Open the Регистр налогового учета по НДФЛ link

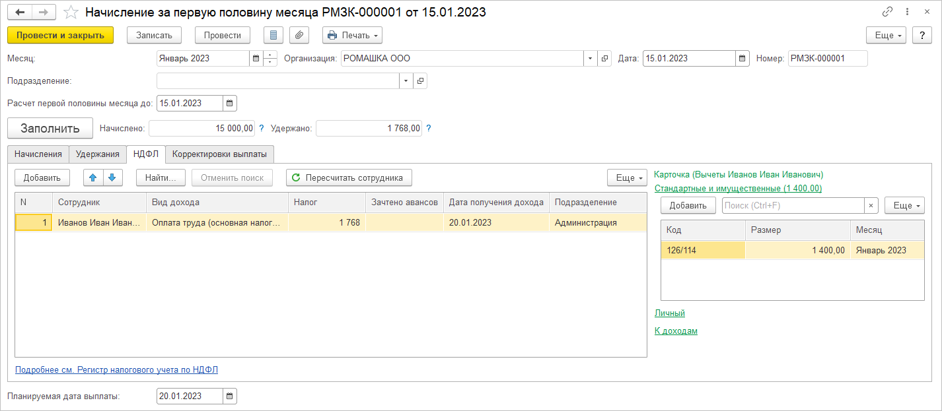pyautogui.click(x=116, y=369)
